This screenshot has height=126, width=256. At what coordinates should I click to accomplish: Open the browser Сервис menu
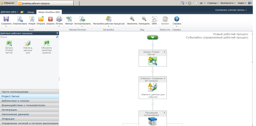pyautogui.click(x=242, y=3)
